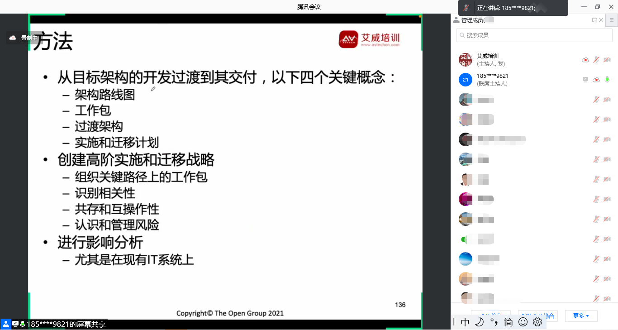Image resolution: width=618 pixels, height=330 pixels.
Task: Toggle camera for member with blue sky avatar
Action: coord(607,259)
